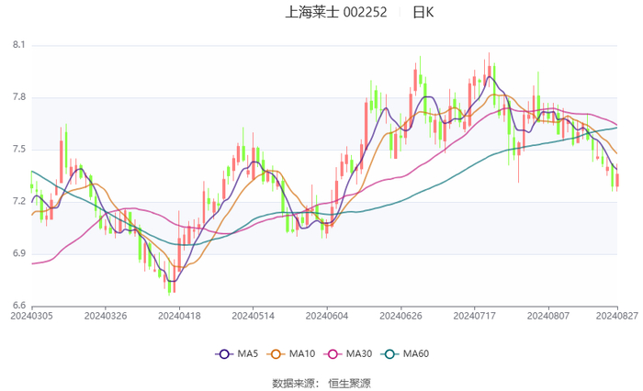Select date label 20240827
Image resolution: width=643 pixels, height=391 pixels.
click(x=617, y=316)
